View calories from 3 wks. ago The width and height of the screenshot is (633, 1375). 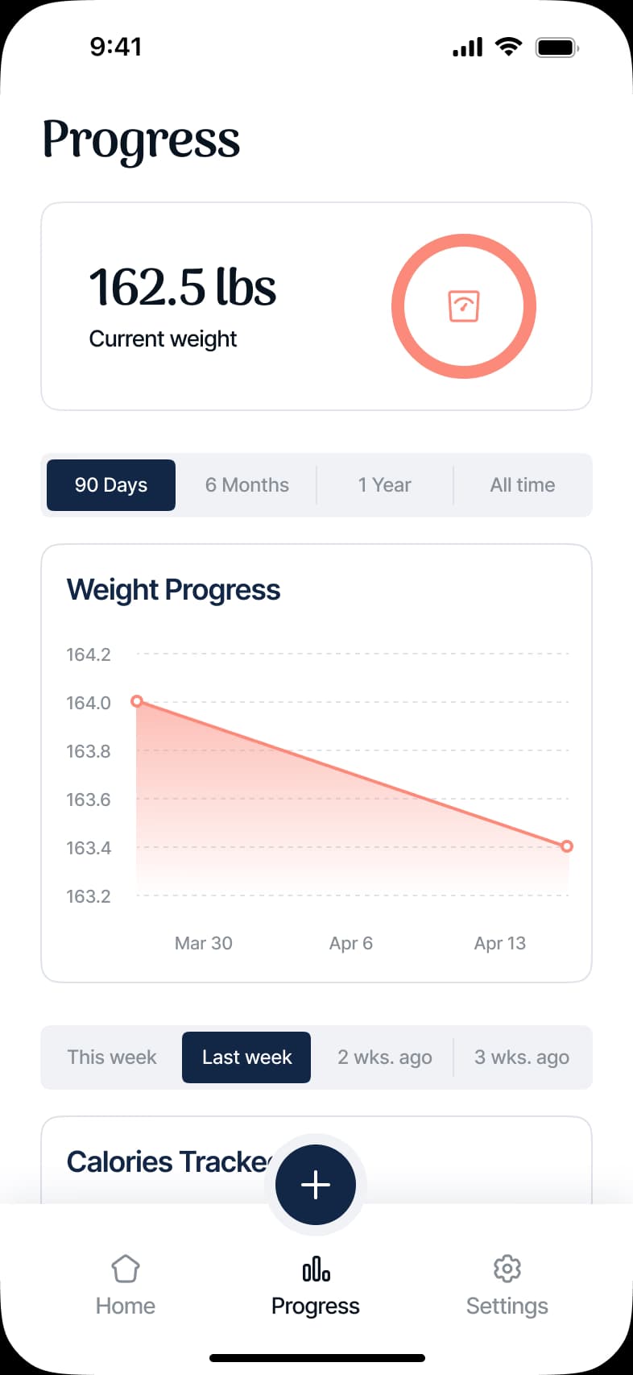pyautogui.click(x=522, y=1057)
